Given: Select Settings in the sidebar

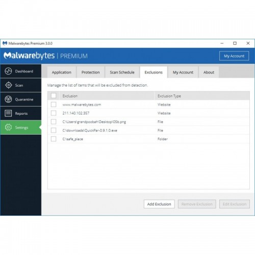Looking at the screenshot, I should 21,127.
